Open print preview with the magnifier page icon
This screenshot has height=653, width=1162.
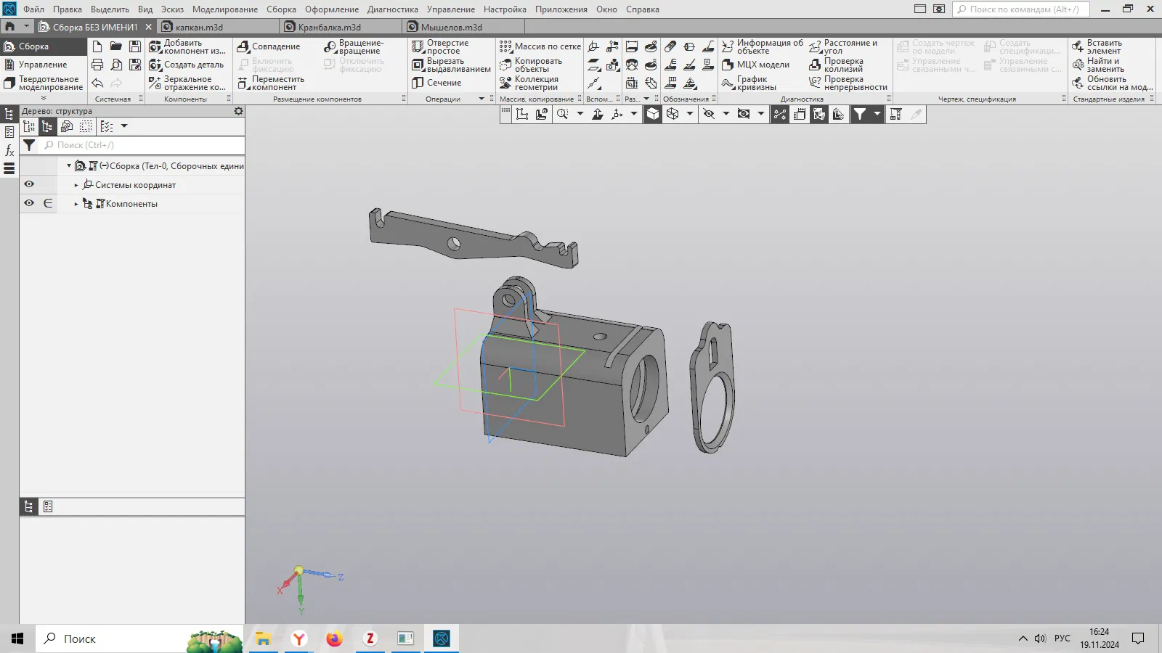(116, 65)
